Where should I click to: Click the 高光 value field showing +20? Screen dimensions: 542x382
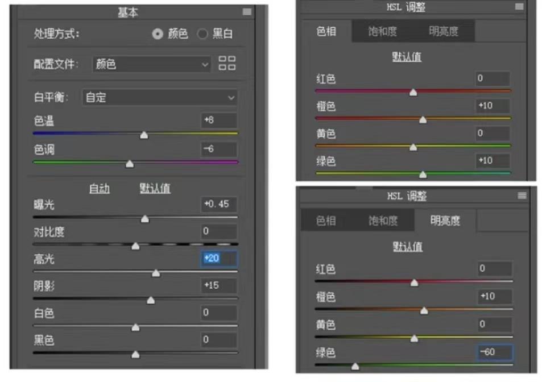click(219, 258)
